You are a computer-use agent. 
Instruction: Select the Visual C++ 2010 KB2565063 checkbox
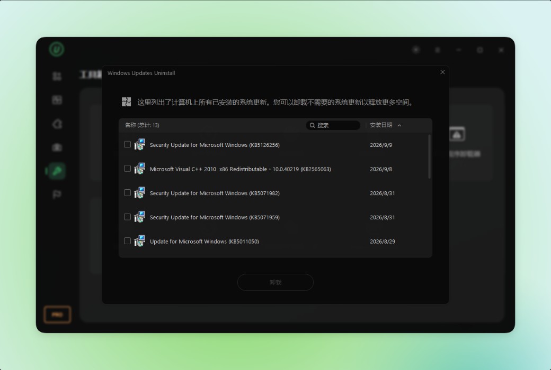127,169
